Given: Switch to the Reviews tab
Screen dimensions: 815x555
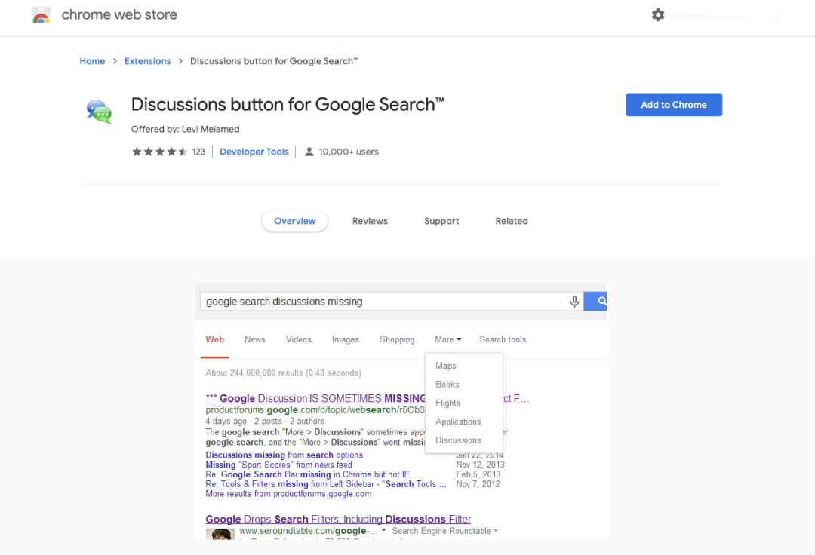Looking at the screenshot, I should coord(370,221).
